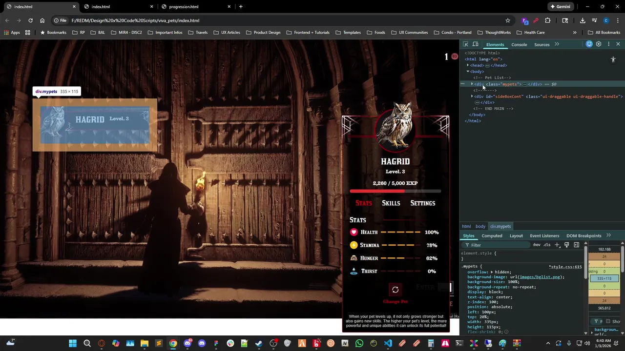Click the Health stat bar
625x351 pixels.
[x=400, y=233]
